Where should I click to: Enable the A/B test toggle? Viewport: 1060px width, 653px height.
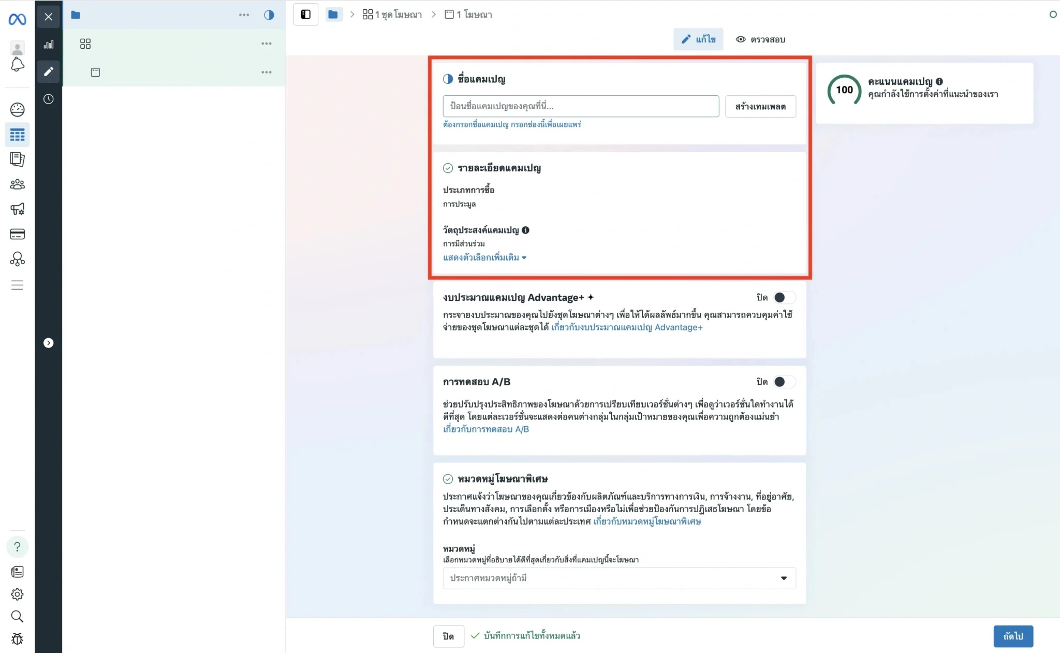click(784, 382)
